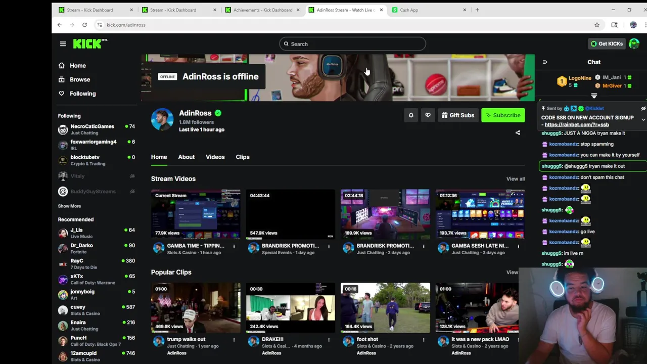Click BuddyGuyStreams avatar icon
The width and height of the screenshot is (647, 364).
click(63, 192)
